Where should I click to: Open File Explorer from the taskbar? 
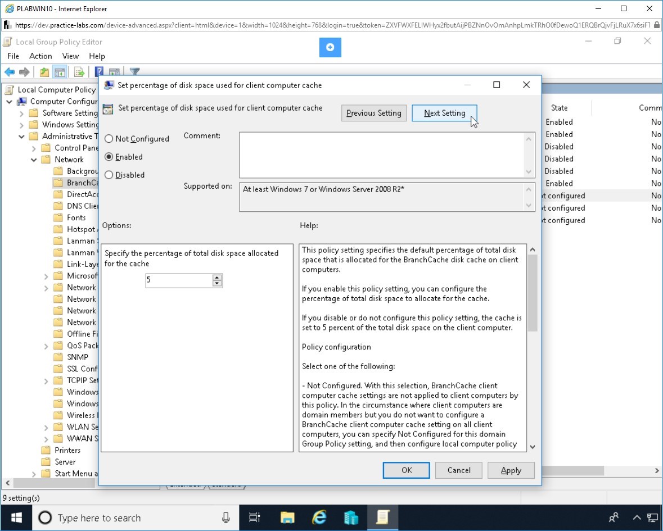(x=287, y=518)
